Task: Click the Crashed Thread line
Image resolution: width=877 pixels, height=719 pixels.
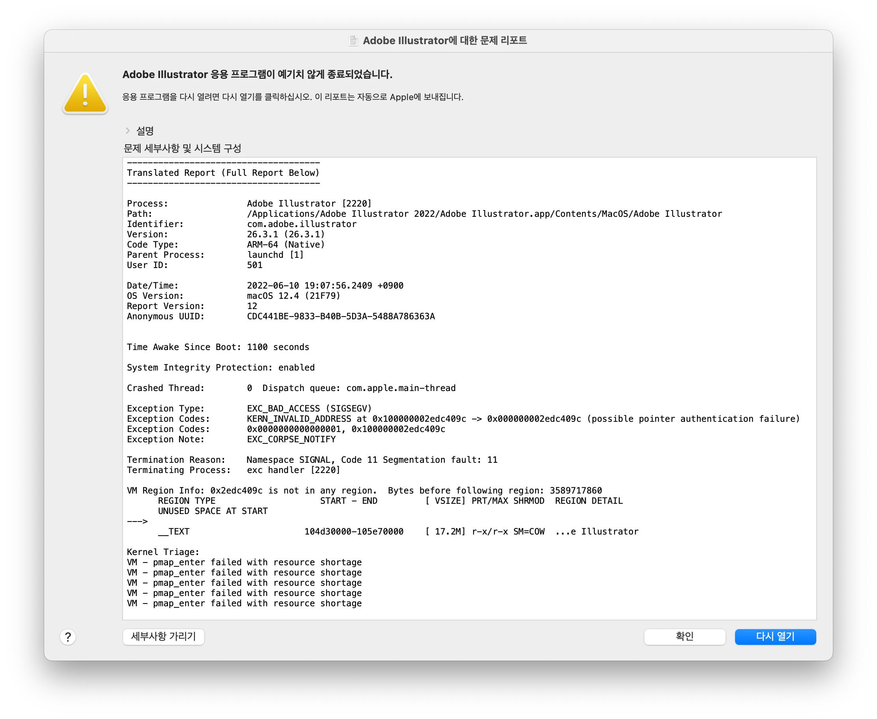Action: click(x=291, y=388)
